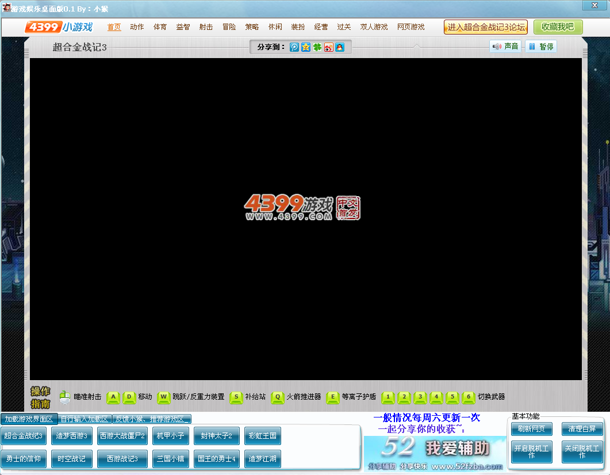This screenshot has width=610, height=475.
Task: Load the game 国王的勇士4
Action: coord(216,459)
